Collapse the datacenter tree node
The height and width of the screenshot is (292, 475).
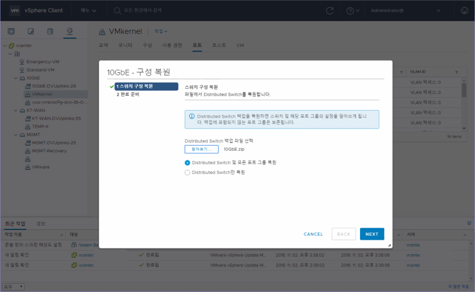10,54
